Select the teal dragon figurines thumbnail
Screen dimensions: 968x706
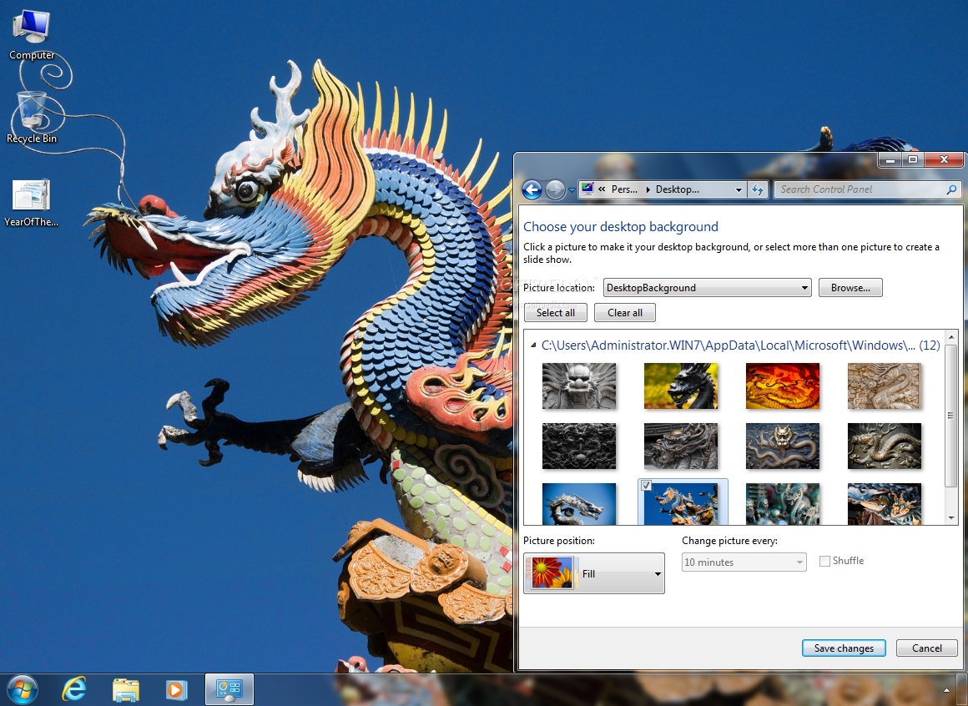point(783,504)
